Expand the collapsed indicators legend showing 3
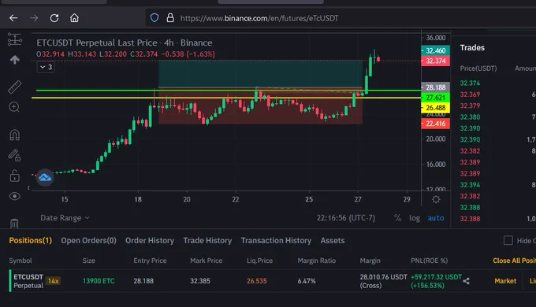 pos(46,67)
